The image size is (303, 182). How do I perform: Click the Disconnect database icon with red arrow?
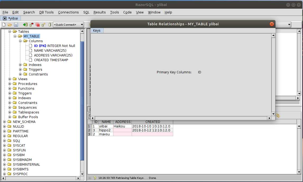[x=31, y=25]
